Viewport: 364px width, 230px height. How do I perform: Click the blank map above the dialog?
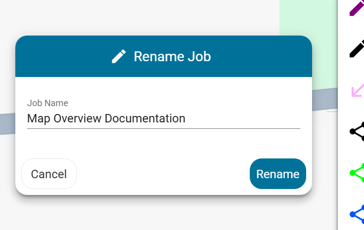139,16
